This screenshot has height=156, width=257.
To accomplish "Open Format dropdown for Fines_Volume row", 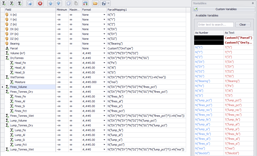I will click(104, 87).
